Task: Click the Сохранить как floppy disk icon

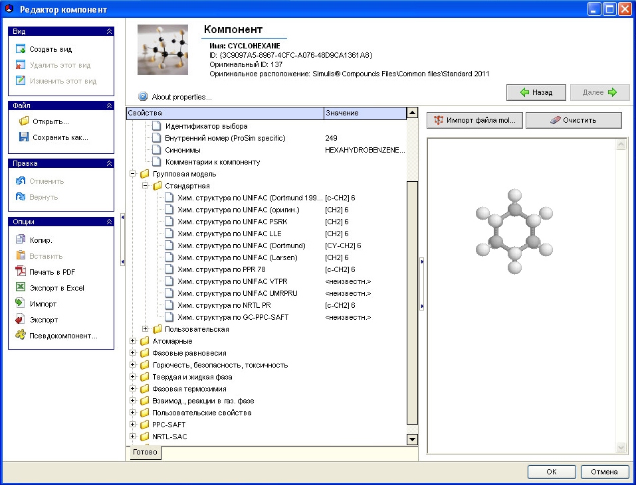Action: pos(24,137)
